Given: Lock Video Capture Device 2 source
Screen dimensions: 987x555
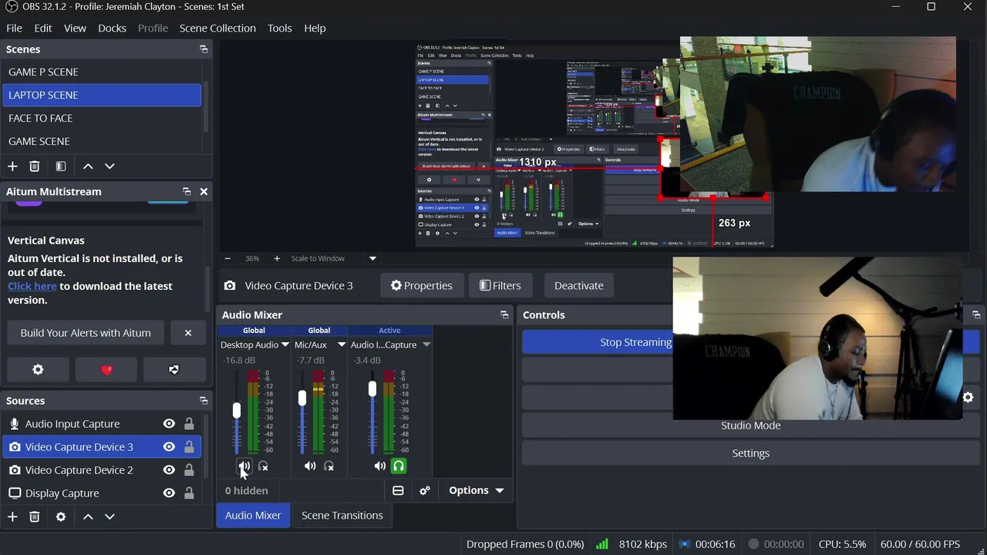Looking at the screenshot, I should pyautogui.click(x=189, y=469).
